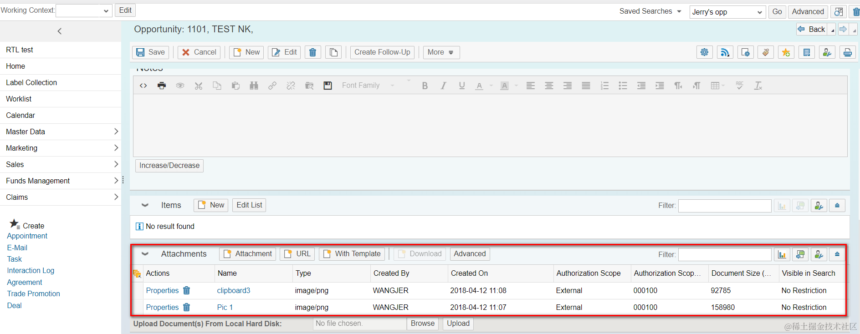The image size is (860, 334).
Task: Open the More dropdown menu
Action: 441,52
